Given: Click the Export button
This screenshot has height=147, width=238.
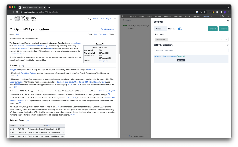Looking at the screenshot, I should 223,29.
